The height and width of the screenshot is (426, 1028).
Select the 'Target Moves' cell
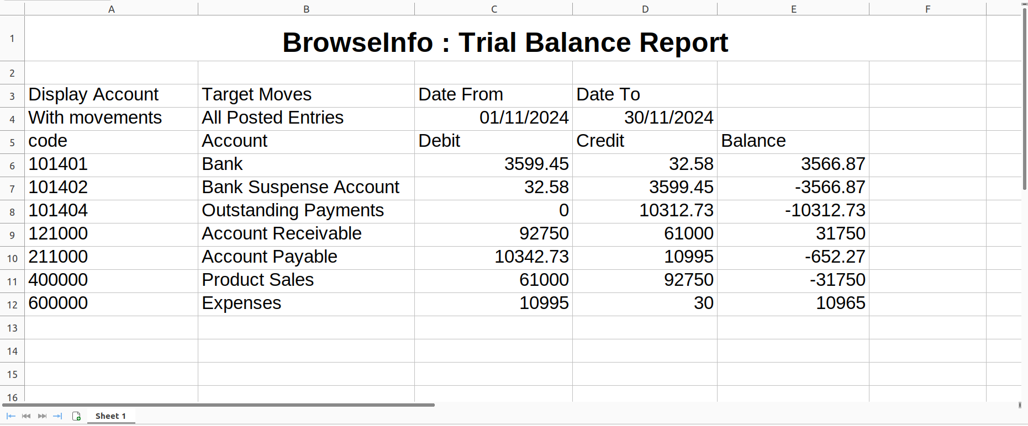pyautogui.click(x=307, y=95)
